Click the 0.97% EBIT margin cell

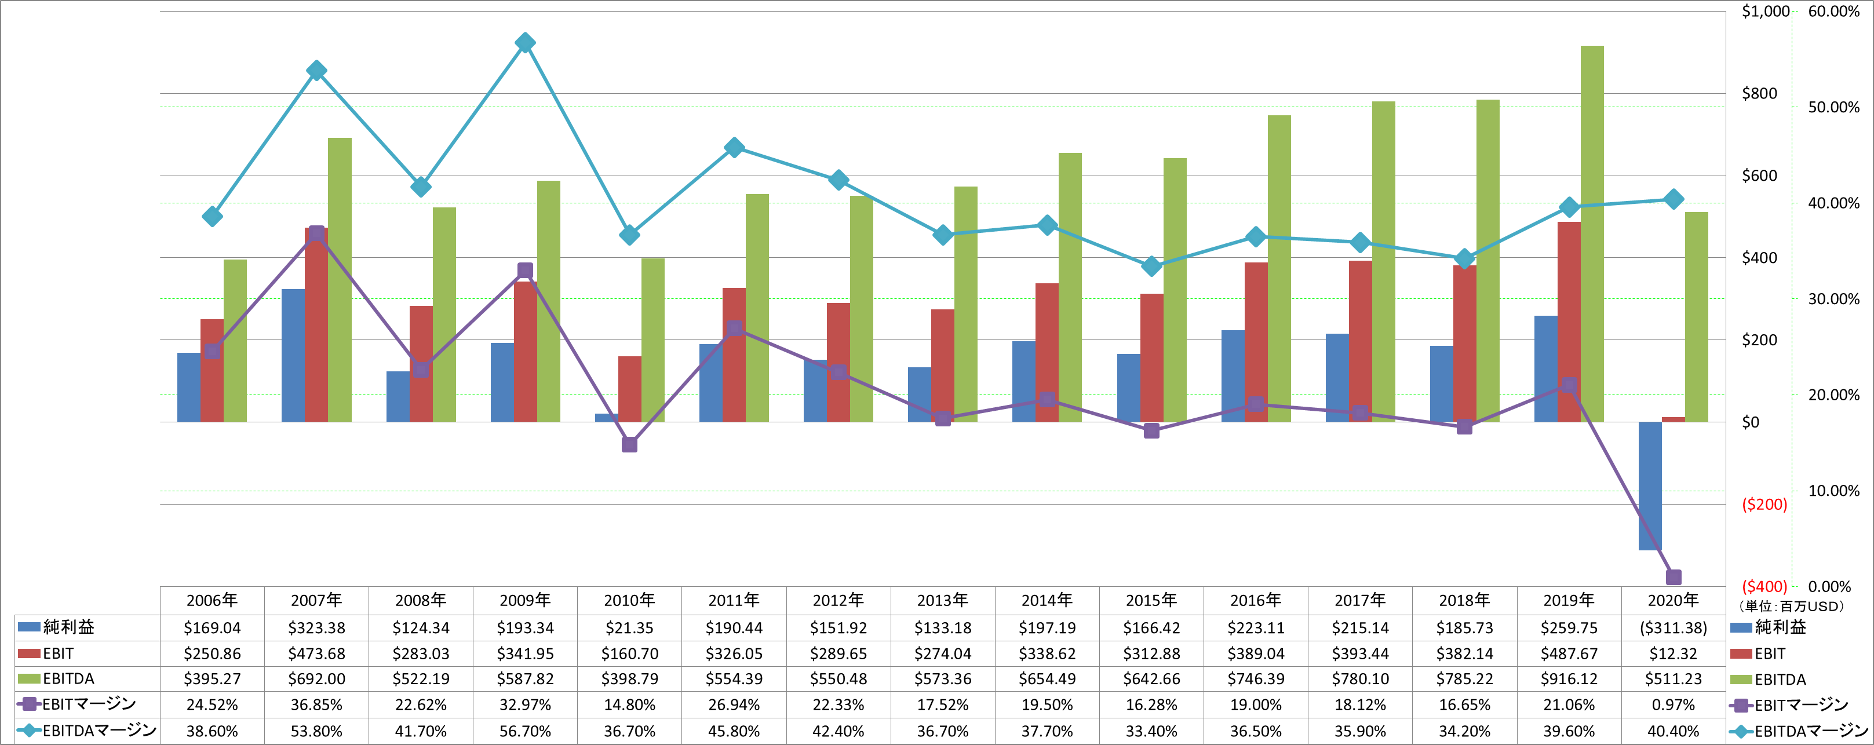[1672, 705]
